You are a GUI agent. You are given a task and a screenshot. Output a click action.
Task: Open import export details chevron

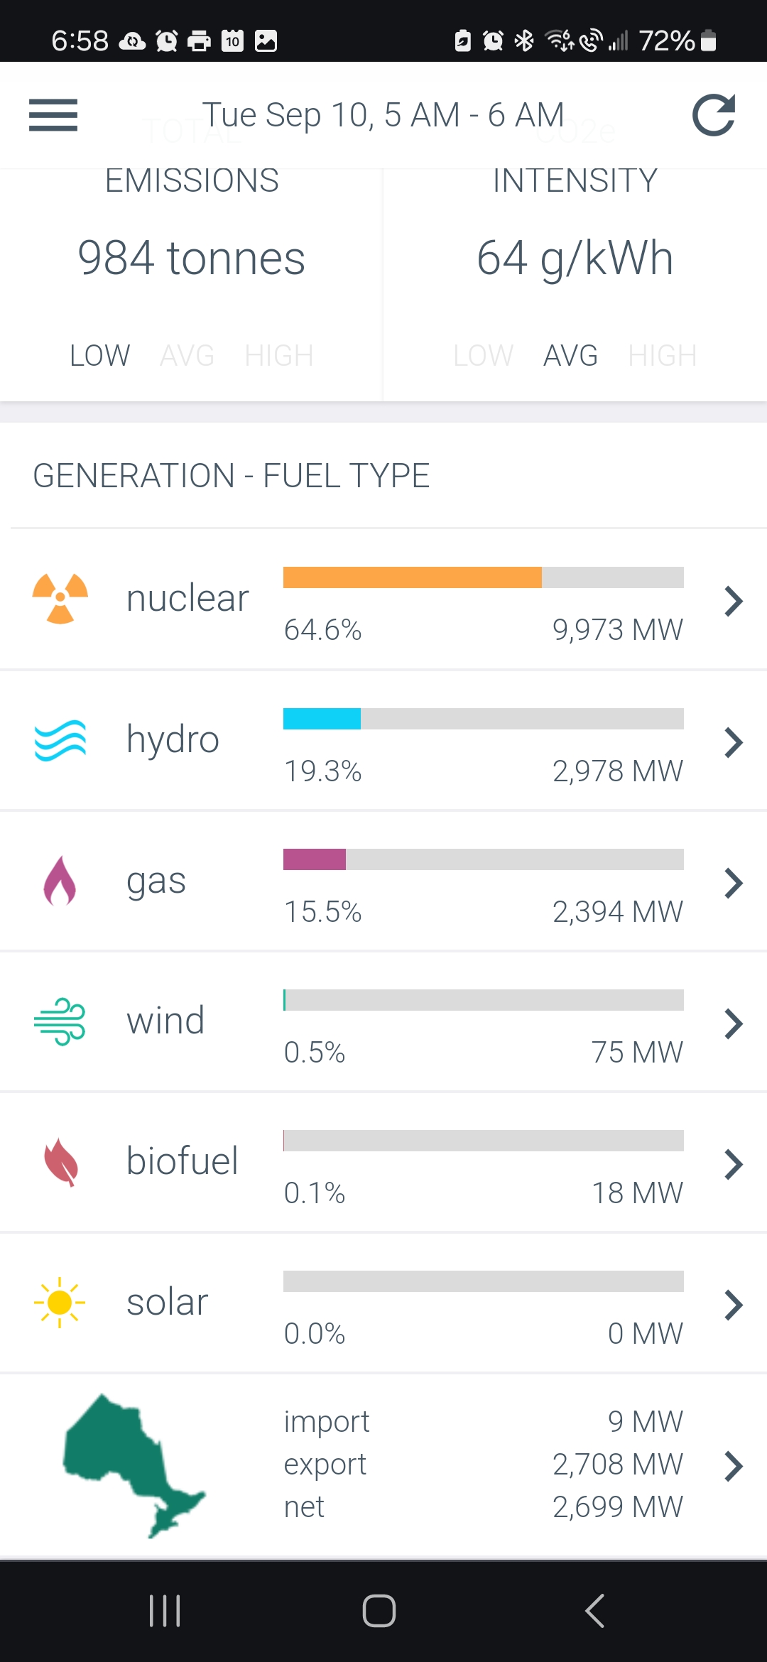pyautogui.click(x=734, y=1466)
